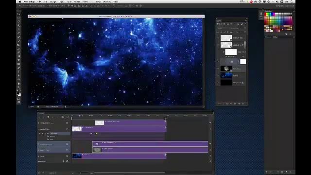Toggle adjustment layer visibility eye
The height and width of the screenshot is (175, 311).
click(218, 62)
